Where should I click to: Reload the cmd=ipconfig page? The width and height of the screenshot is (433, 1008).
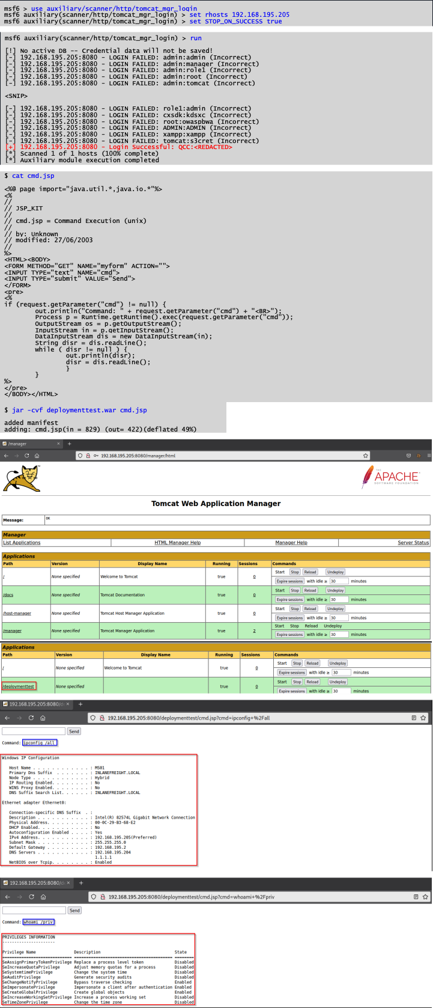click(x=31, y=718)
